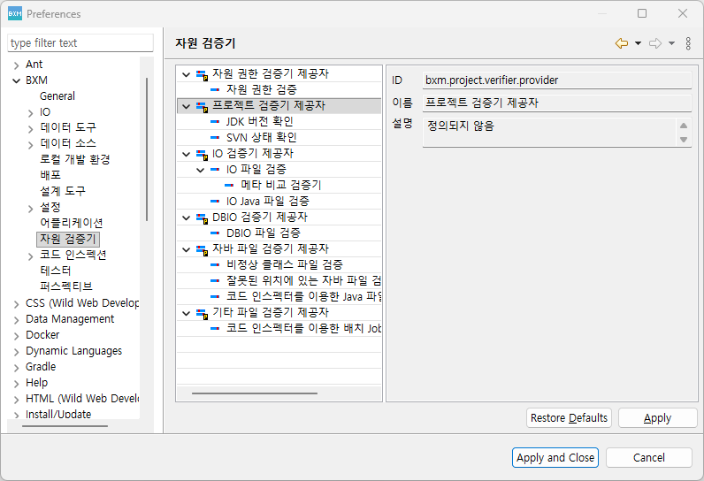
Task: Click the icon beside JDK 버전 확인
Action: [x=216, y=122]
